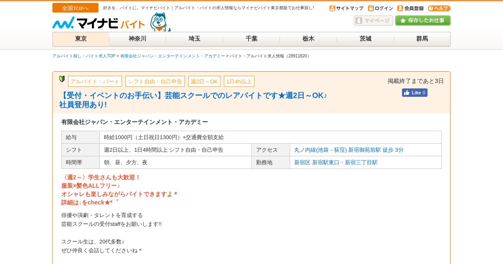The width and height of the screenshot is (503, 264).
Task: Open the 新宿駅東口・新宿三丁目駅 link
Action: (345, 163)
